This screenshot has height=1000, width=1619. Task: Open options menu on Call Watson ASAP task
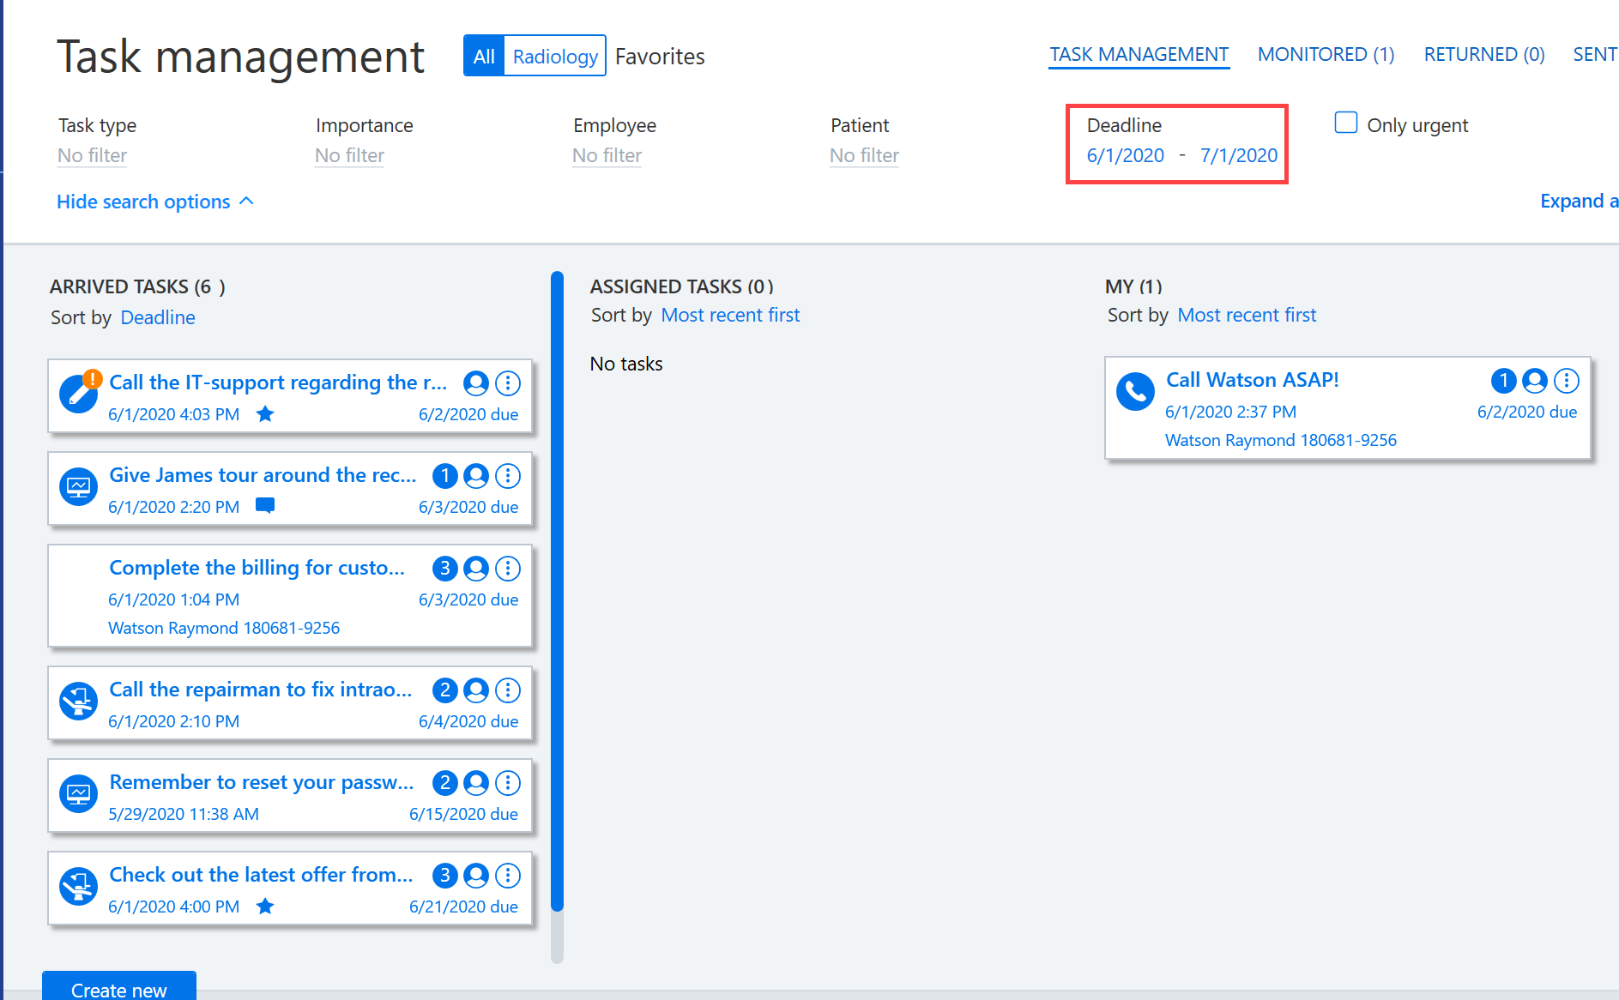click(x=1567, y=381)
